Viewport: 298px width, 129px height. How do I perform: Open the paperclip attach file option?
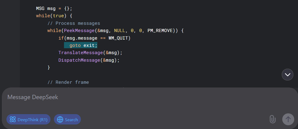[273, 119]
